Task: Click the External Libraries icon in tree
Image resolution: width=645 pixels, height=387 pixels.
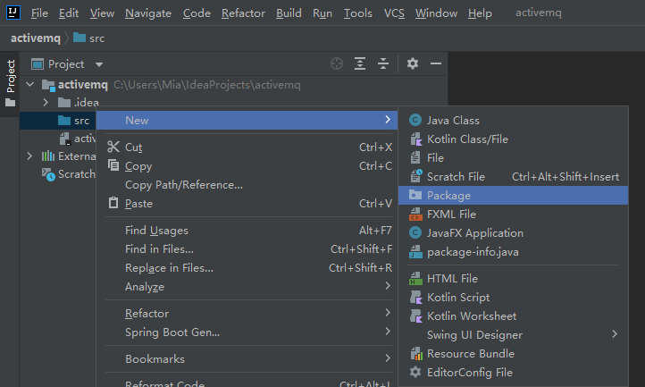Action: click(x=48, y=156)
